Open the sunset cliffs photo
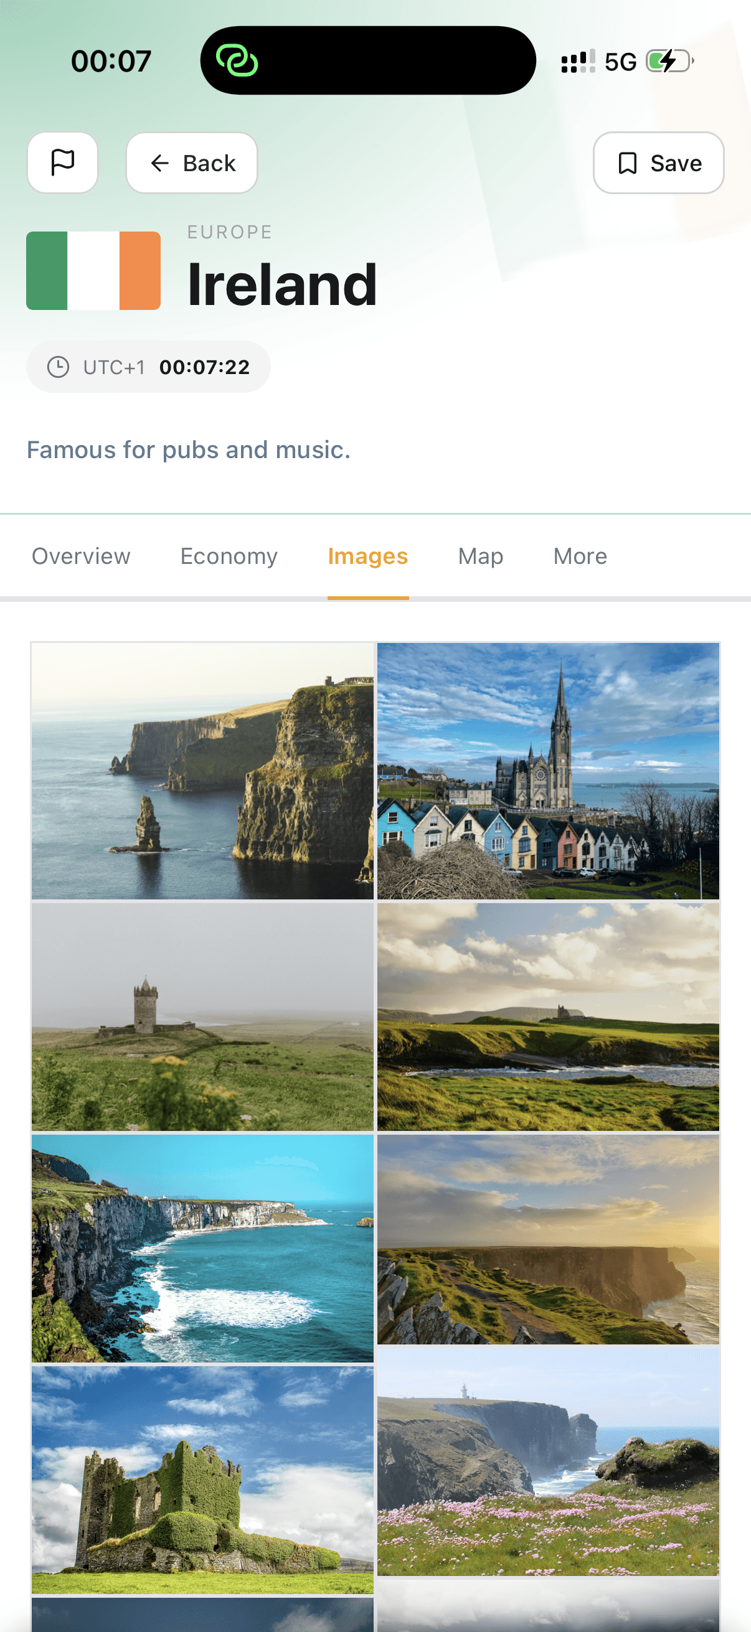 point(548,1239)
